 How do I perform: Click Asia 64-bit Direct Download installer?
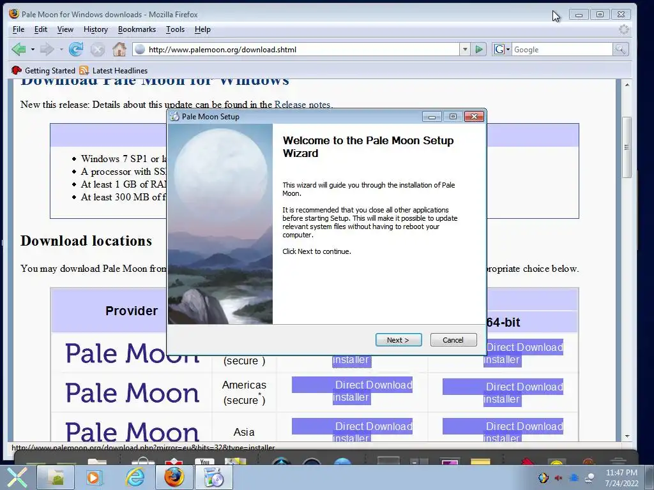pos(503,430)
